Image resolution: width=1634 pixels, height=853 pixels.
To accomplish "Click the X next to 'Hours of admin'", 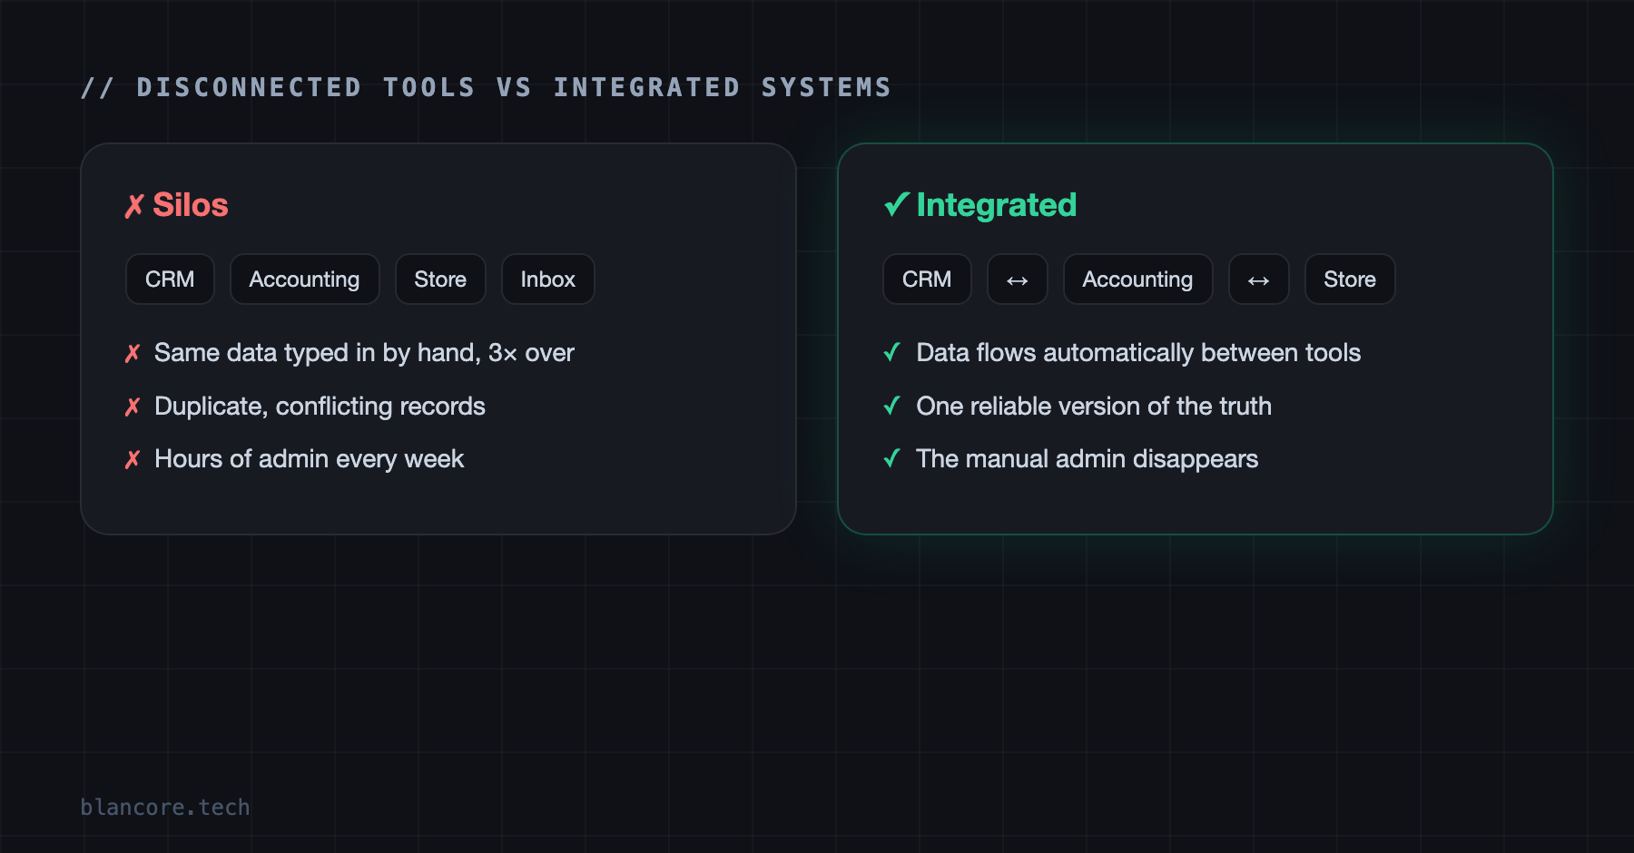I will coord(133,459).
